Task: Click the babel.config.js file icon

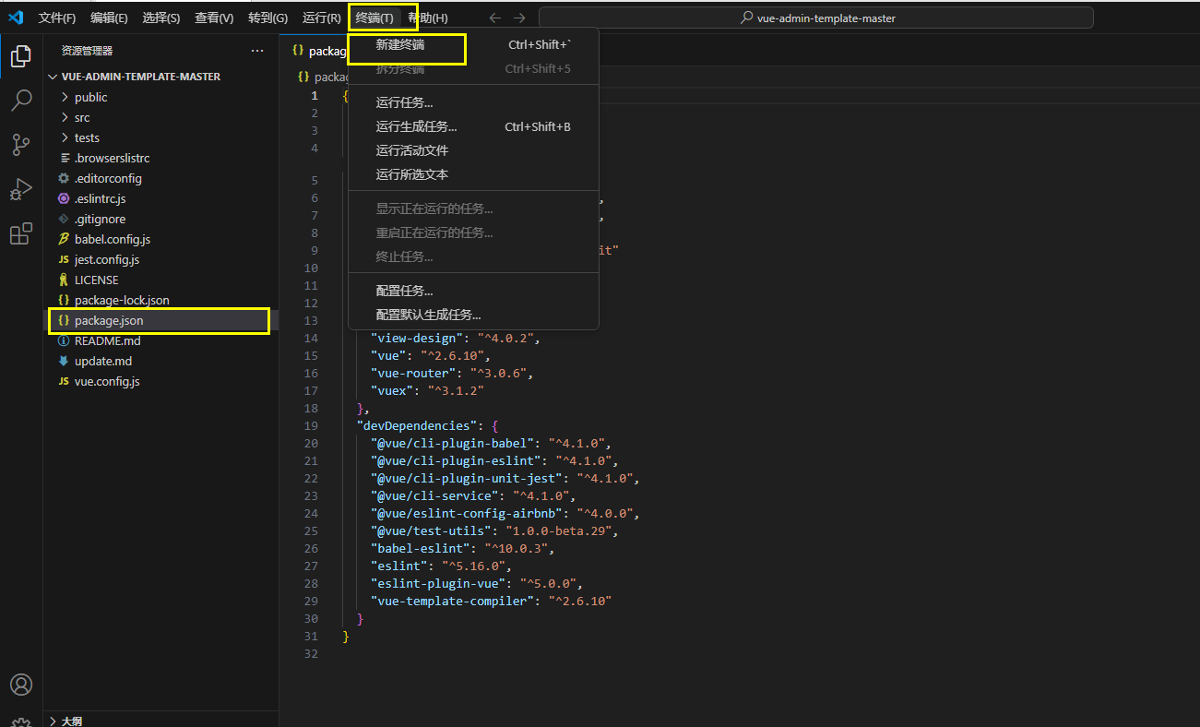Action: [x=64, y=239]
